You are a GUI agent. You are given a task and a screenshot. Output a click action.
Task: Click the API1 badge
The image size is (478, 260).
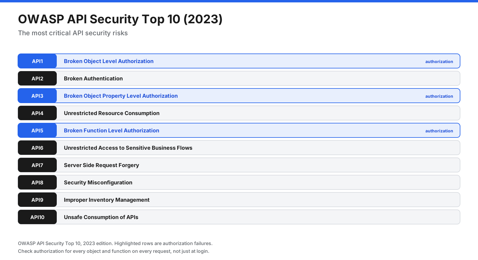pyautogui.click(x=37, y=61)
